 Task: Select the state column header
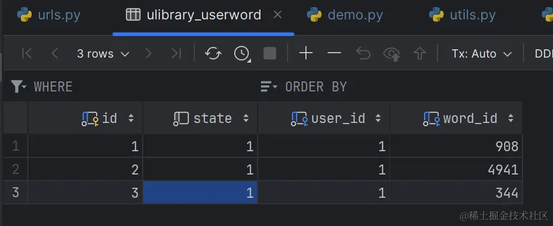pyautogui.click(x=200, y=119)
